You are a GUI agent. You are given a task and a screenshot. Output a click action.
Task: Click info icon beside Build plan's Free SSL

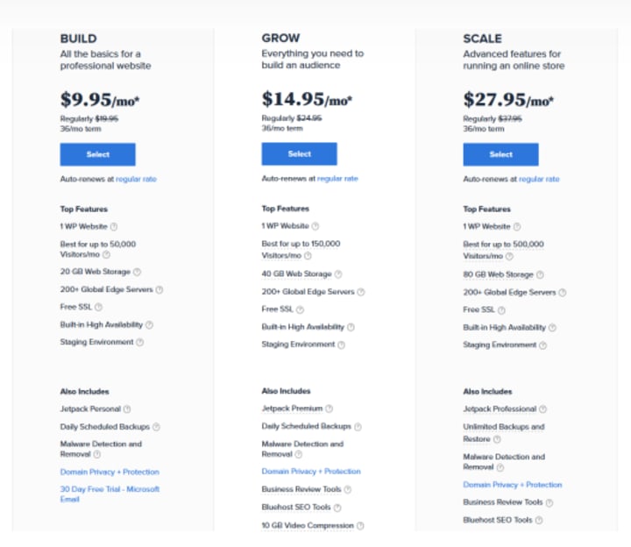point(98,308)
